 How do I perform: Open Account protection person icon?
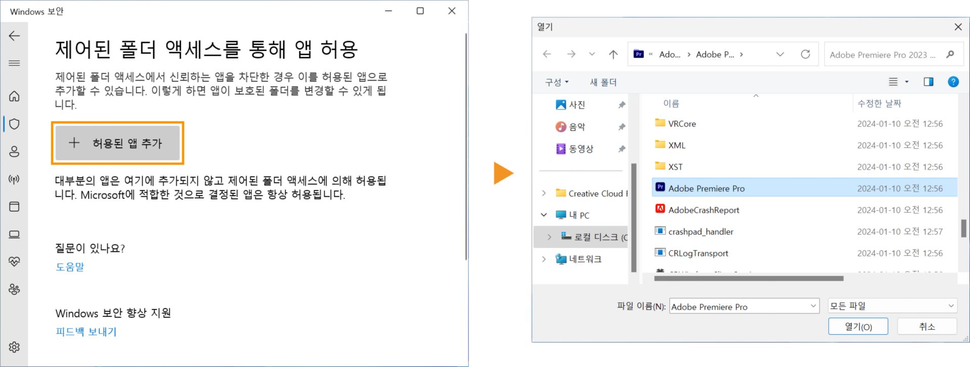[x=14, y=151]
